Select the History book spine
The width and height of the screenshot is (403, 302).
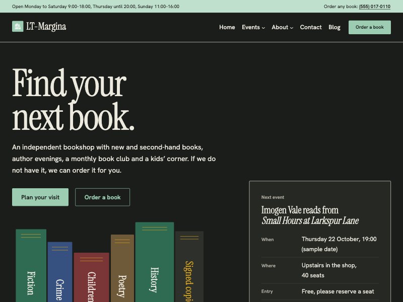(155, 262)
